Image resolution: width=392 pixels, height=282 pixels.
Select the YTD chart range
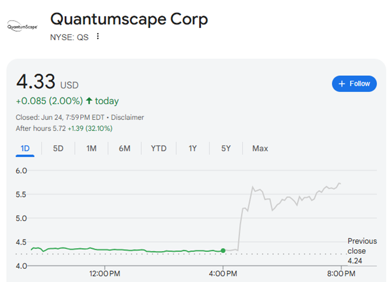click(x=159, y=148)
